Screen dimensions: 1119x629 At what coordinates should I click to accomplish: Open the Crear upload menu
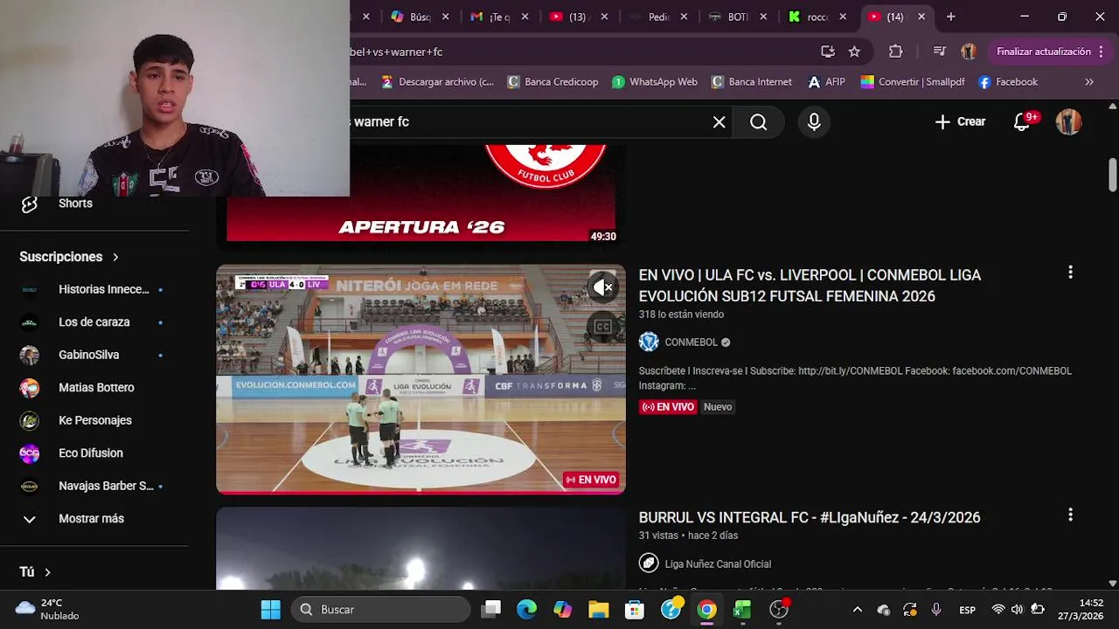click(960, 122)
